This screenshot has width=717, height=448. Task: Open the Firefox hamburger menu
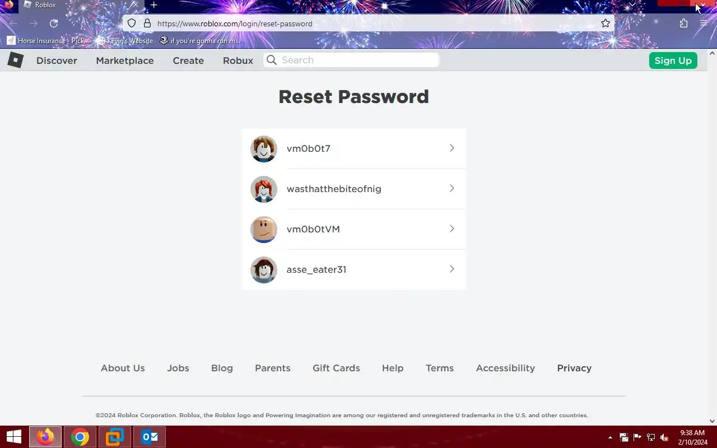[704, 24]
